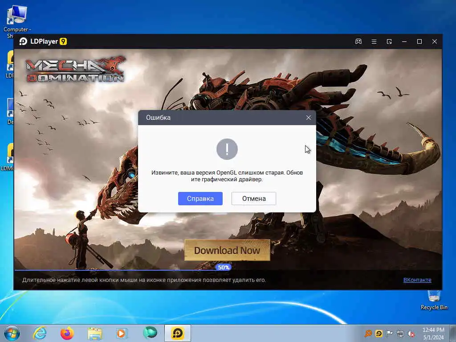The height and width of the screenshot is (342, 456).
Task: Click the 50% loading progress indicator
Action: click(224, 267)
